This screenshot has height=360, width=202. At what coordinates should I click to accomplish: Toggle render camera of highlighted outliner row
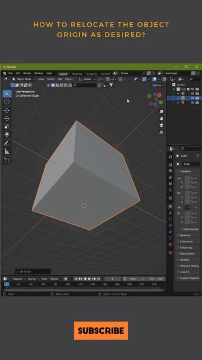197,98
